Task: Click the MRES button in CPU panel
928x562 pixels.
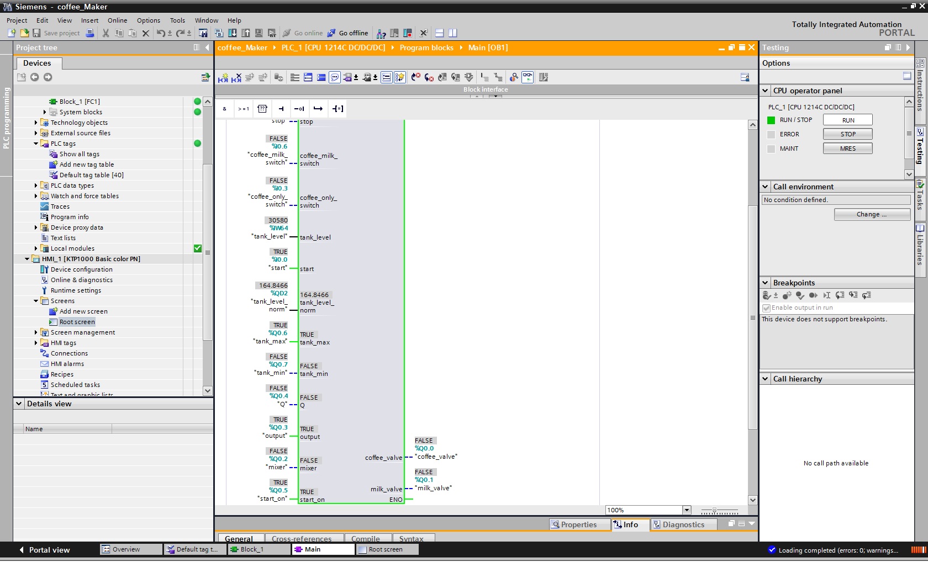Action: [848, 149]
